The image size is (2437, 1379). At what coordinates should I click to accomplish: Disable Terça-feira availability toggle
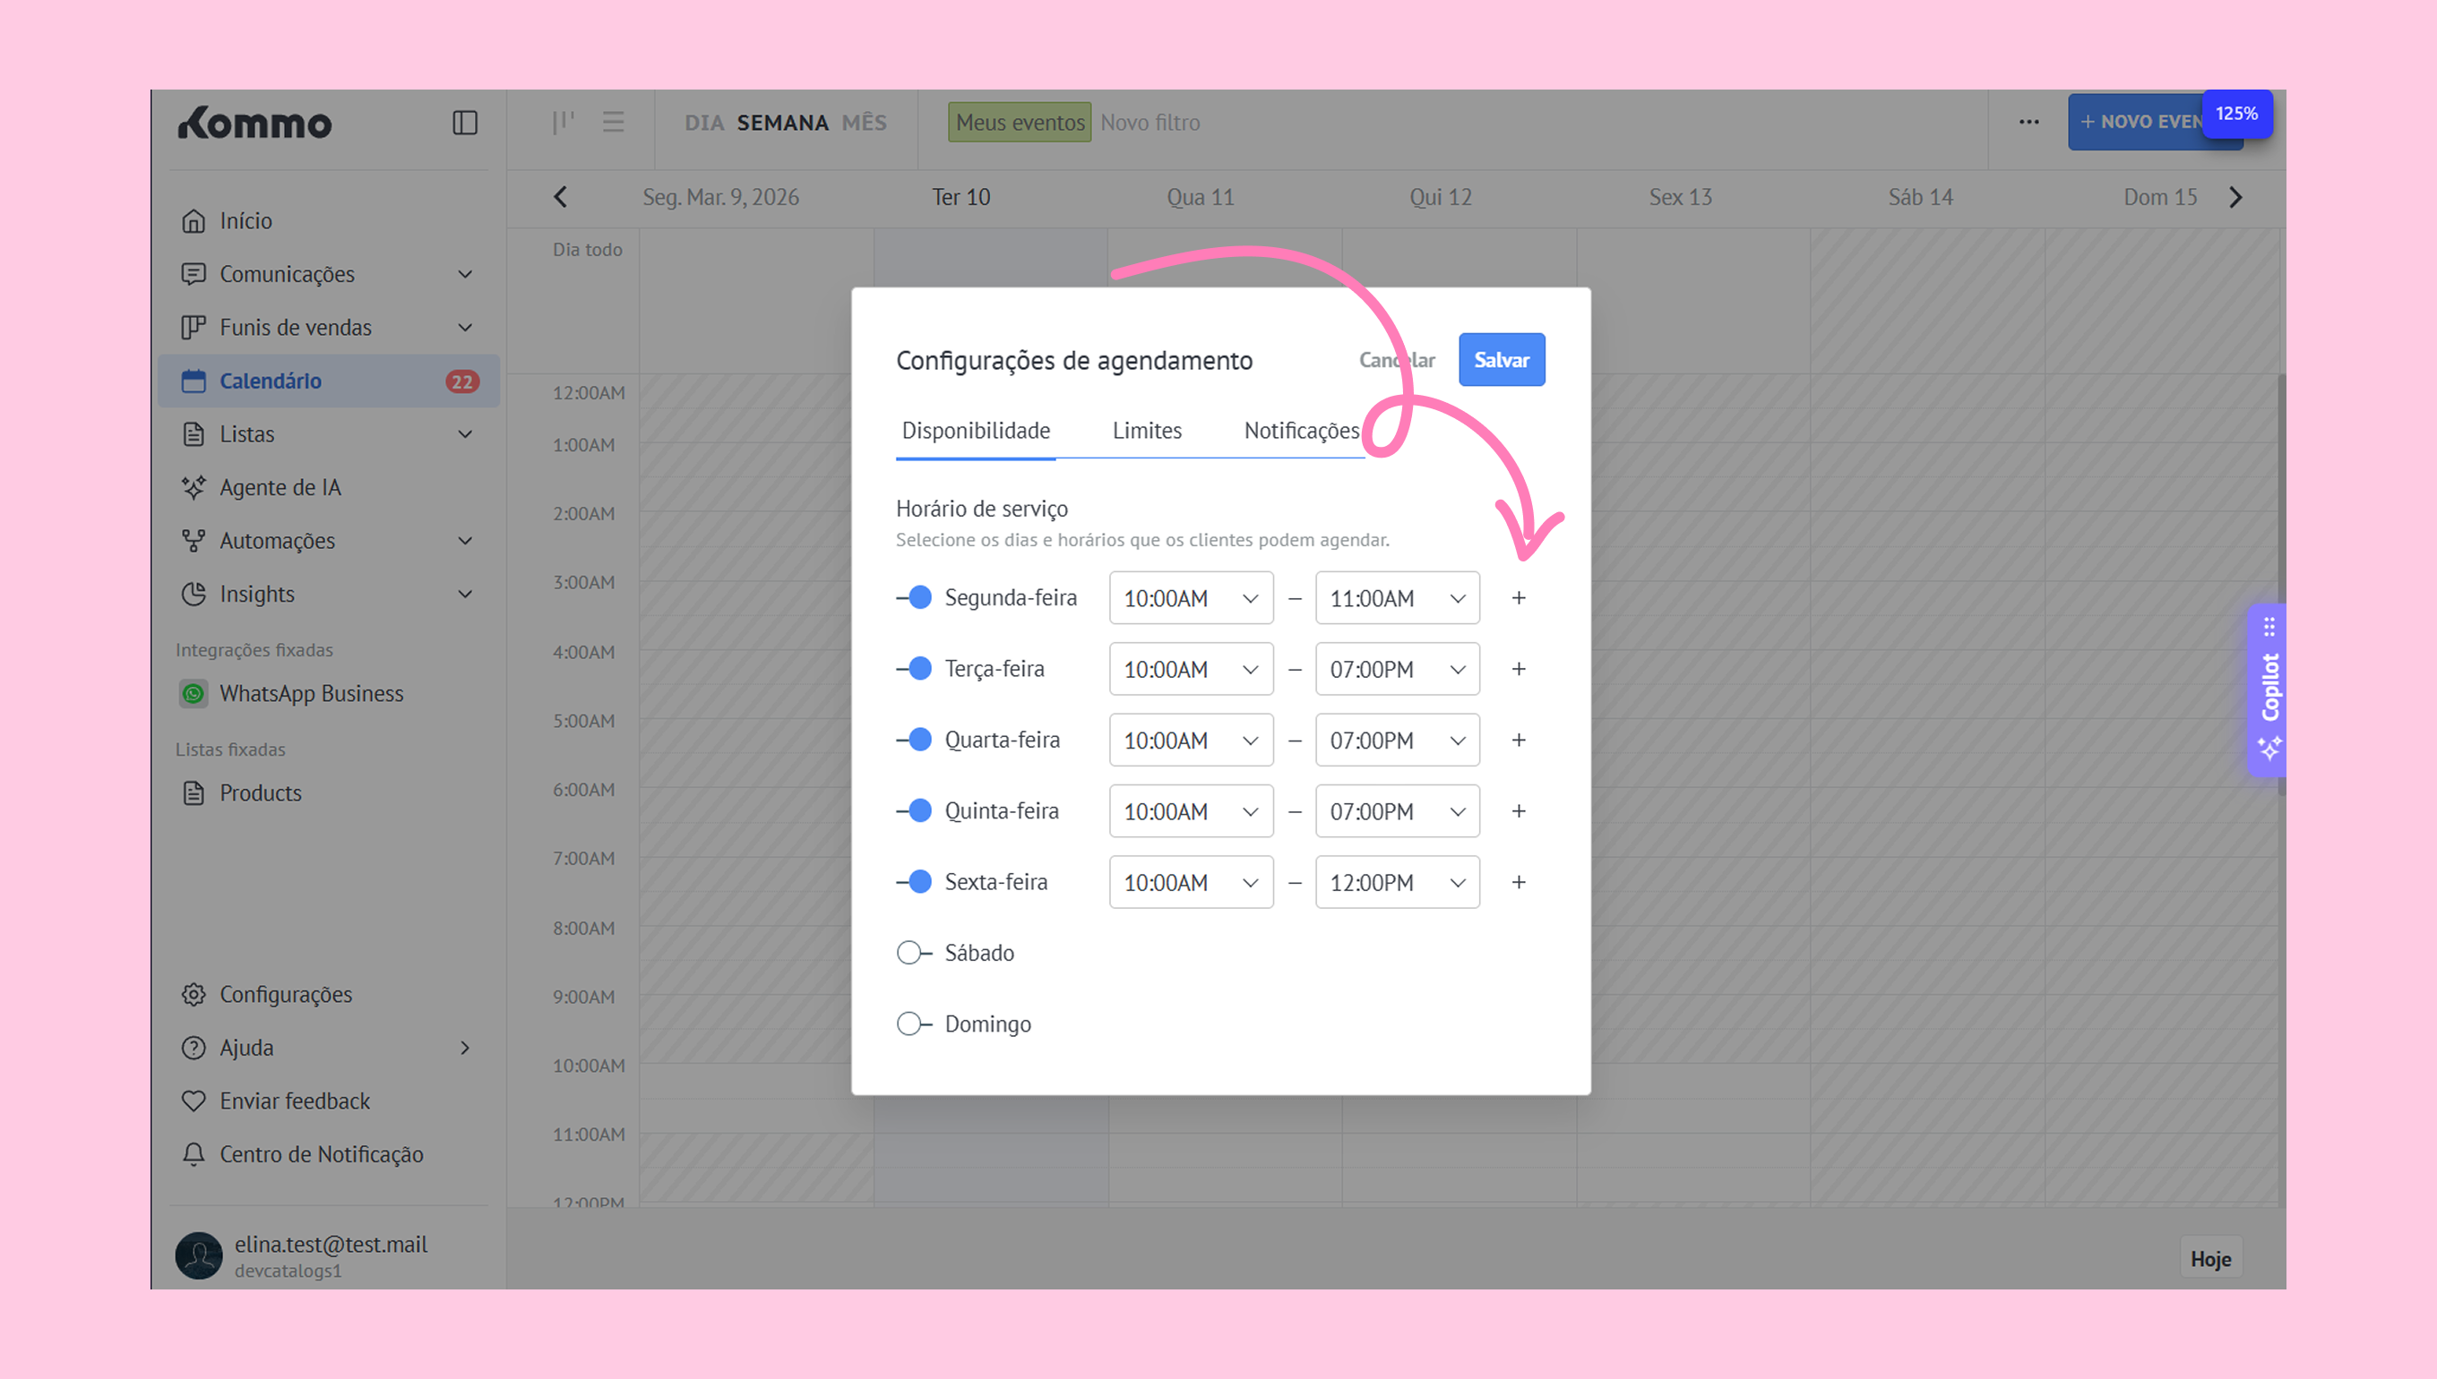click(x=916, y=669)
